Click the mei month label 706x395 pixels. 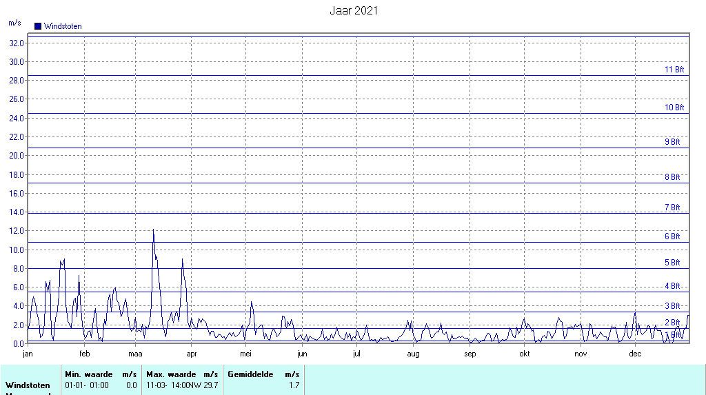coord(246,354)
